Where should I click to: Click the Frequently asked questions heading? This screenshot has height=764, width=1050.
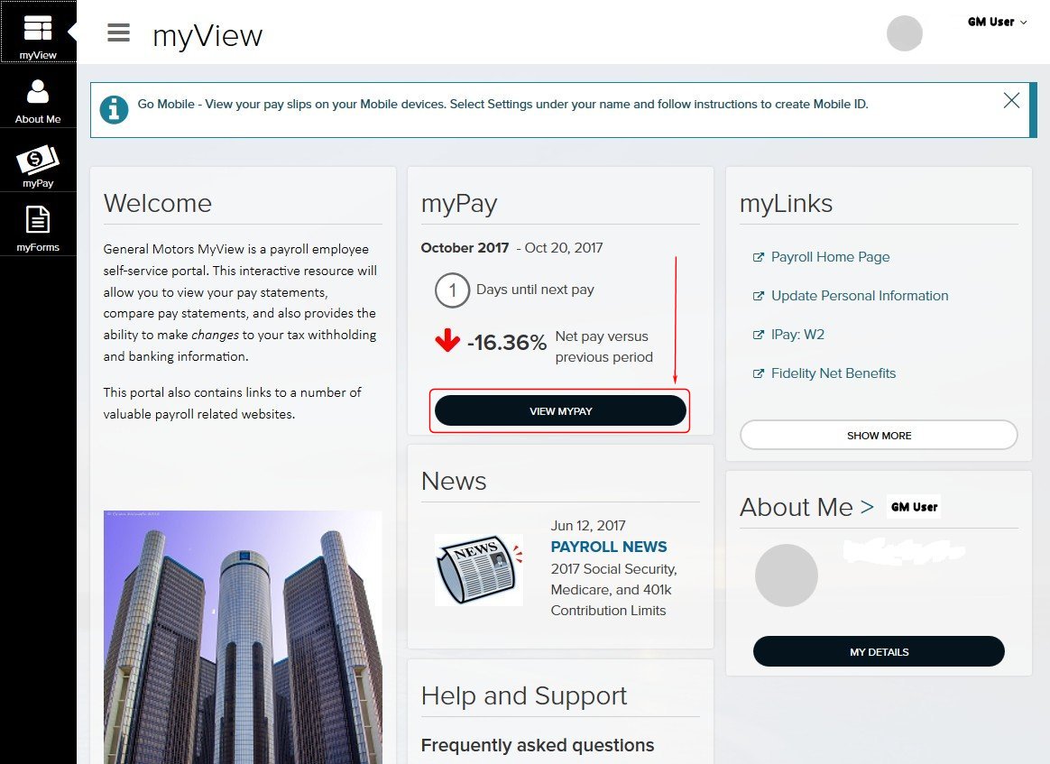(x=538, y=745)
